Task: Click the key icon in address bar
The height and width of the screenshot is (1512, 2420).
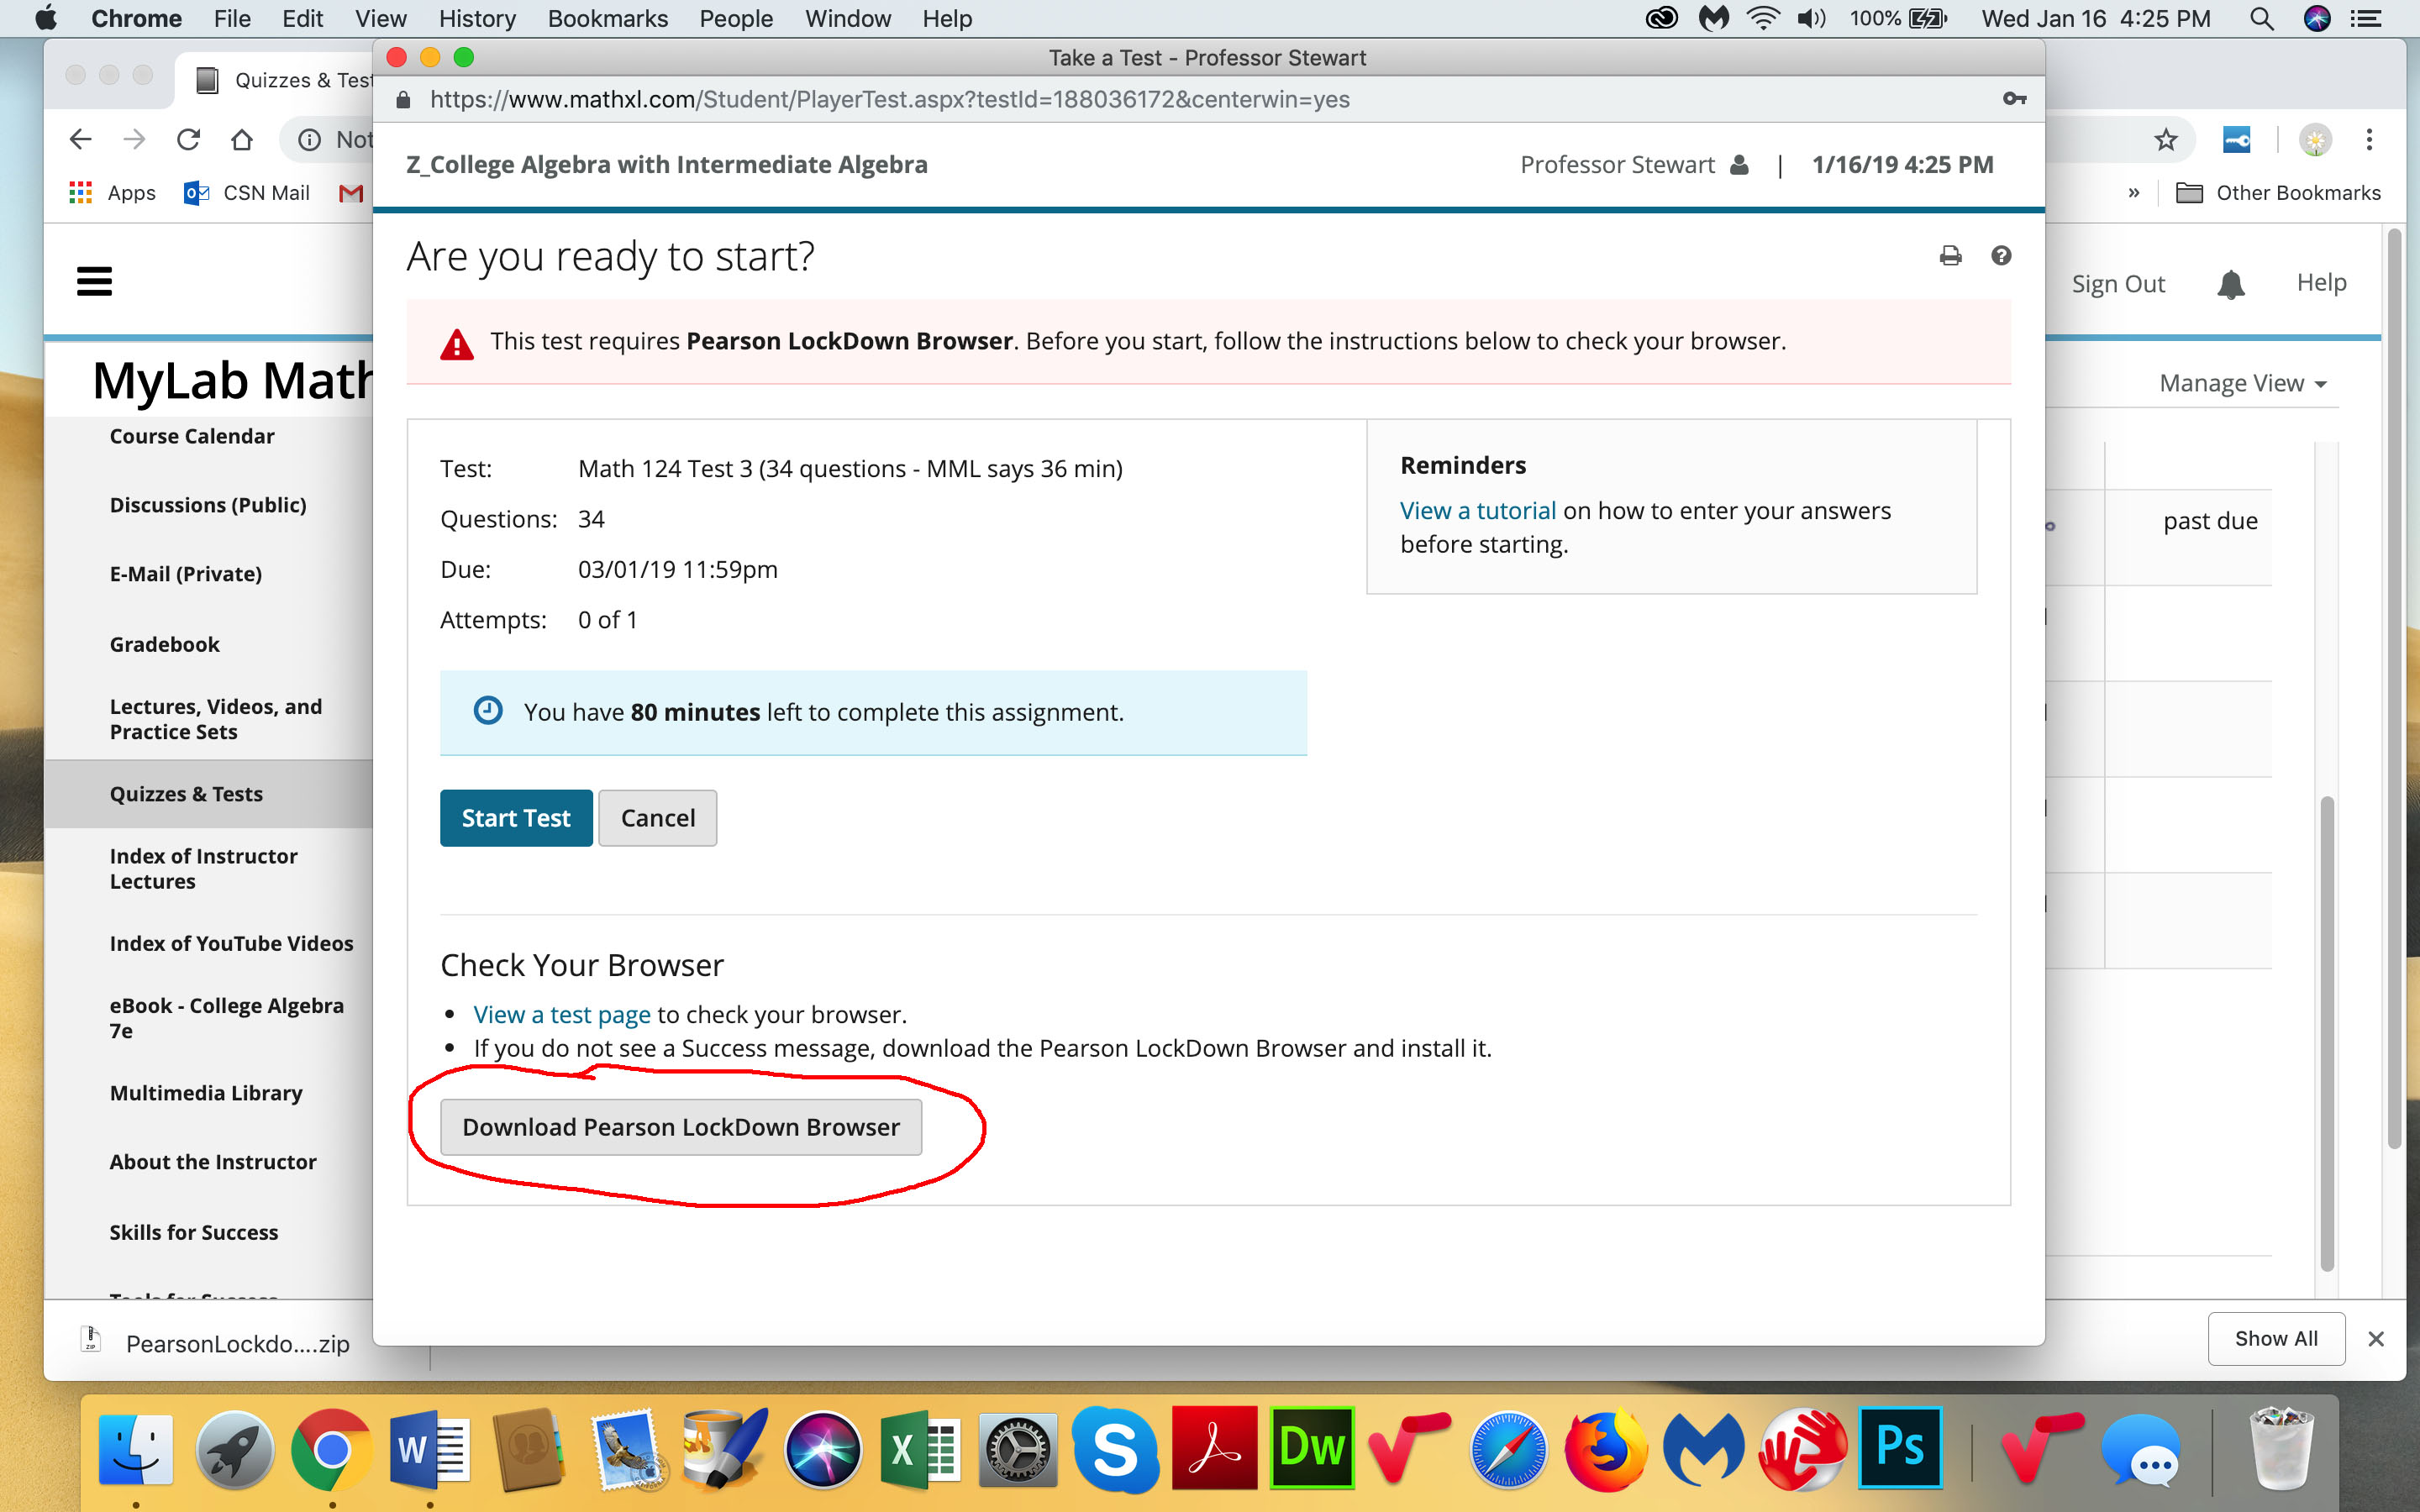Action: tap(2014, 99)
